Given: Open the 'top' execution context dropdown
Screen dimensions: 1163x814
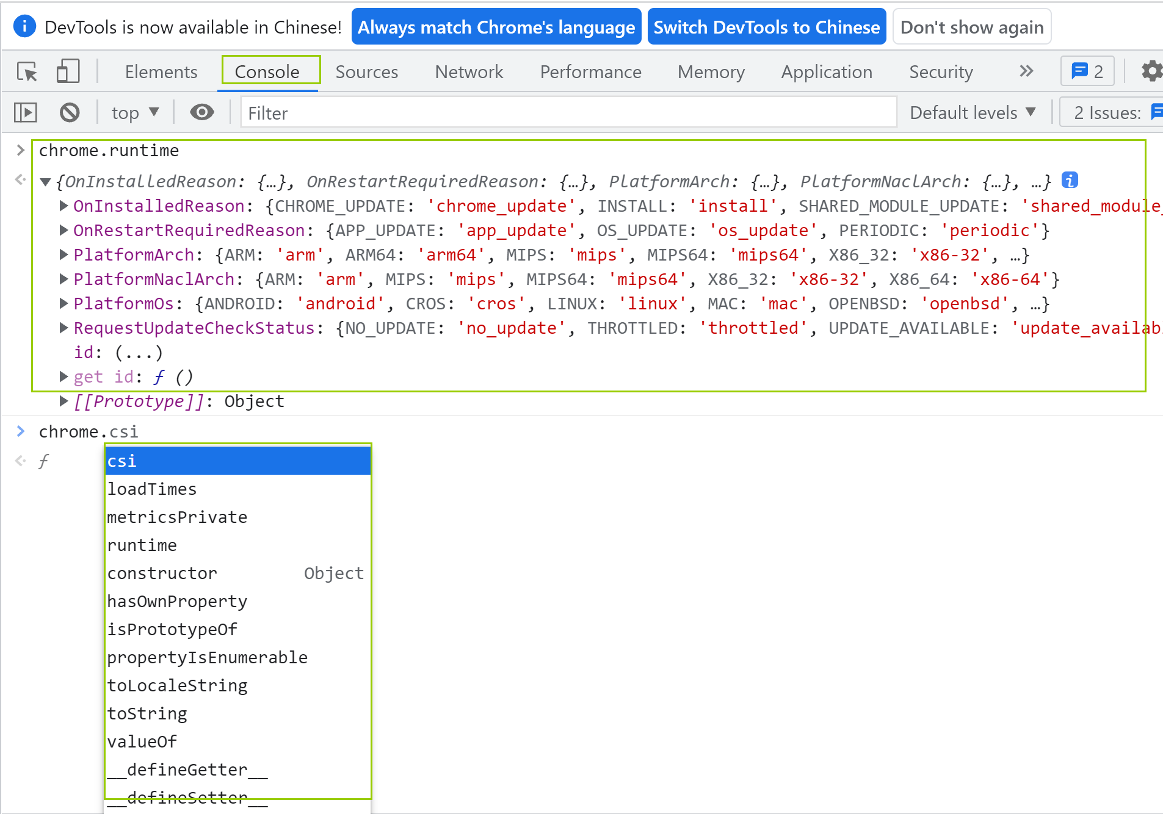Looking at the screenshot, I should tap(134, 112).
